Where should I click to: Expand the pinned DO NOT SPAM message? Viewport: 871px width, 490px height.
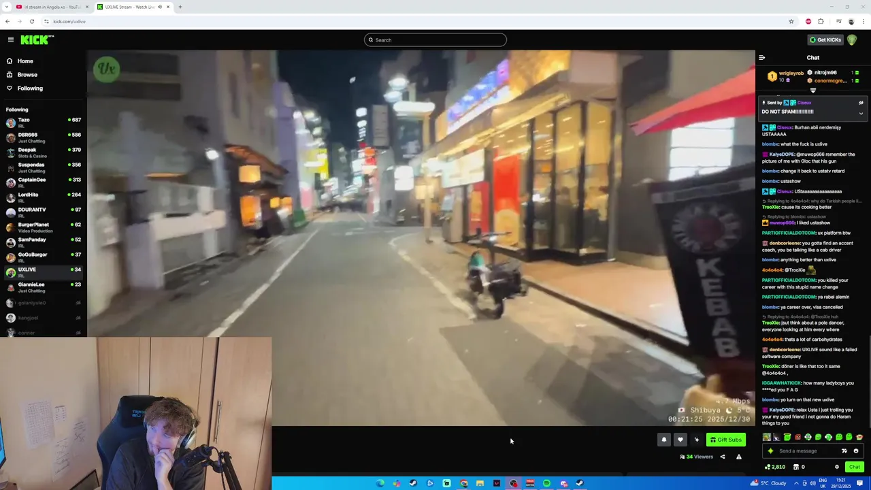[x=861, y=114]
